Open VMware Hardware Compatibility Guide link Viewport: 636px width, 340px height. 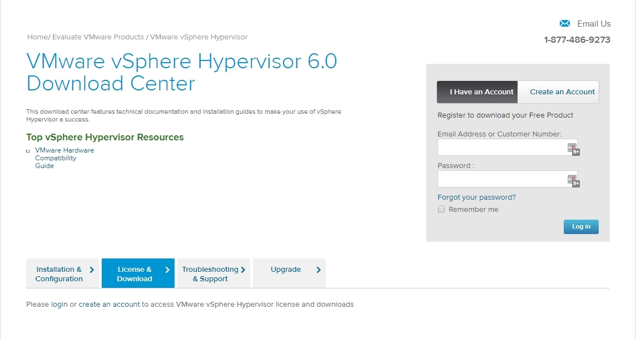coord(64,158)
